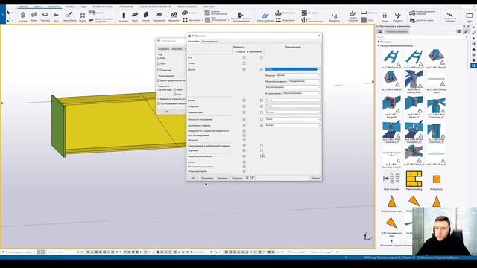Open the 'Вид' ribbon tab

coord(83,7)
